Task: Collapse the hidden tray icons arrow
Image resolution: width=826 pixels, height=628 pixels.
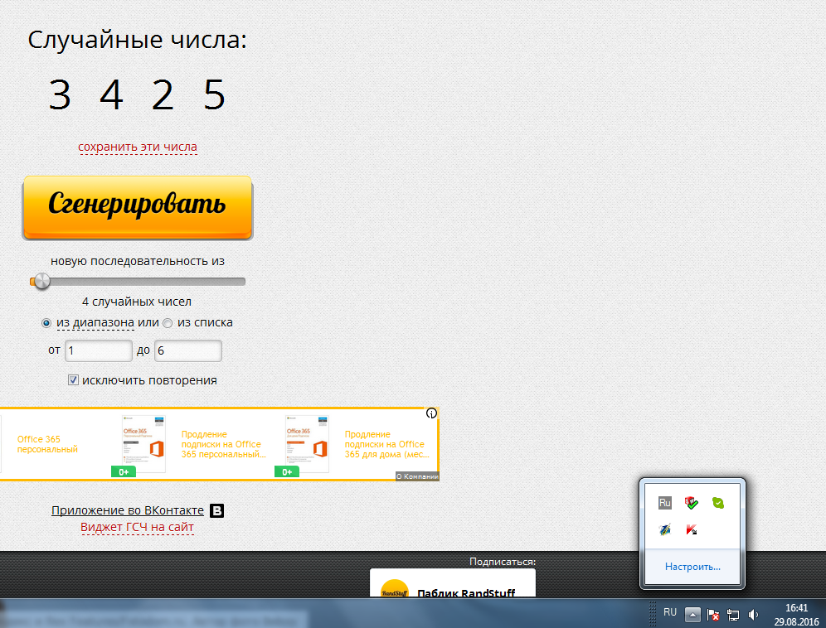Action: tap(692, 615)
